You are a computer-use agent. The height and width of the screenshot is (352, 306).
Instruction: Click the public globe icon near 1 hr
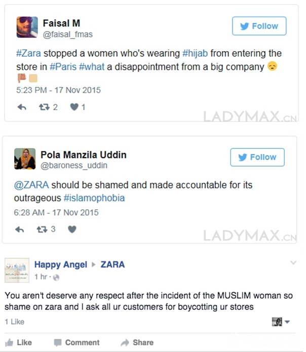(x=56, y=278)
